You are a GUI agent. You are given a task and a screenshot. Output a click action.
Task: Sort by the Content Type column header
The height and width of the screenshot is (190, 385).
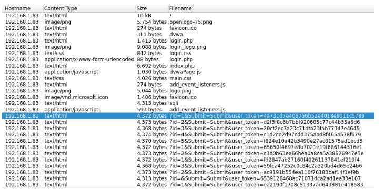tap(89, 8)
